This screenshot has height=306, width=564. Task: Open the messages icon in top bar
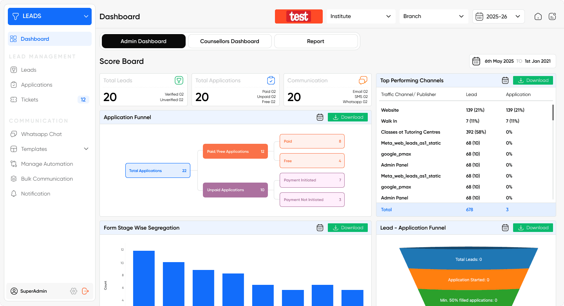(x=552, y=16)
